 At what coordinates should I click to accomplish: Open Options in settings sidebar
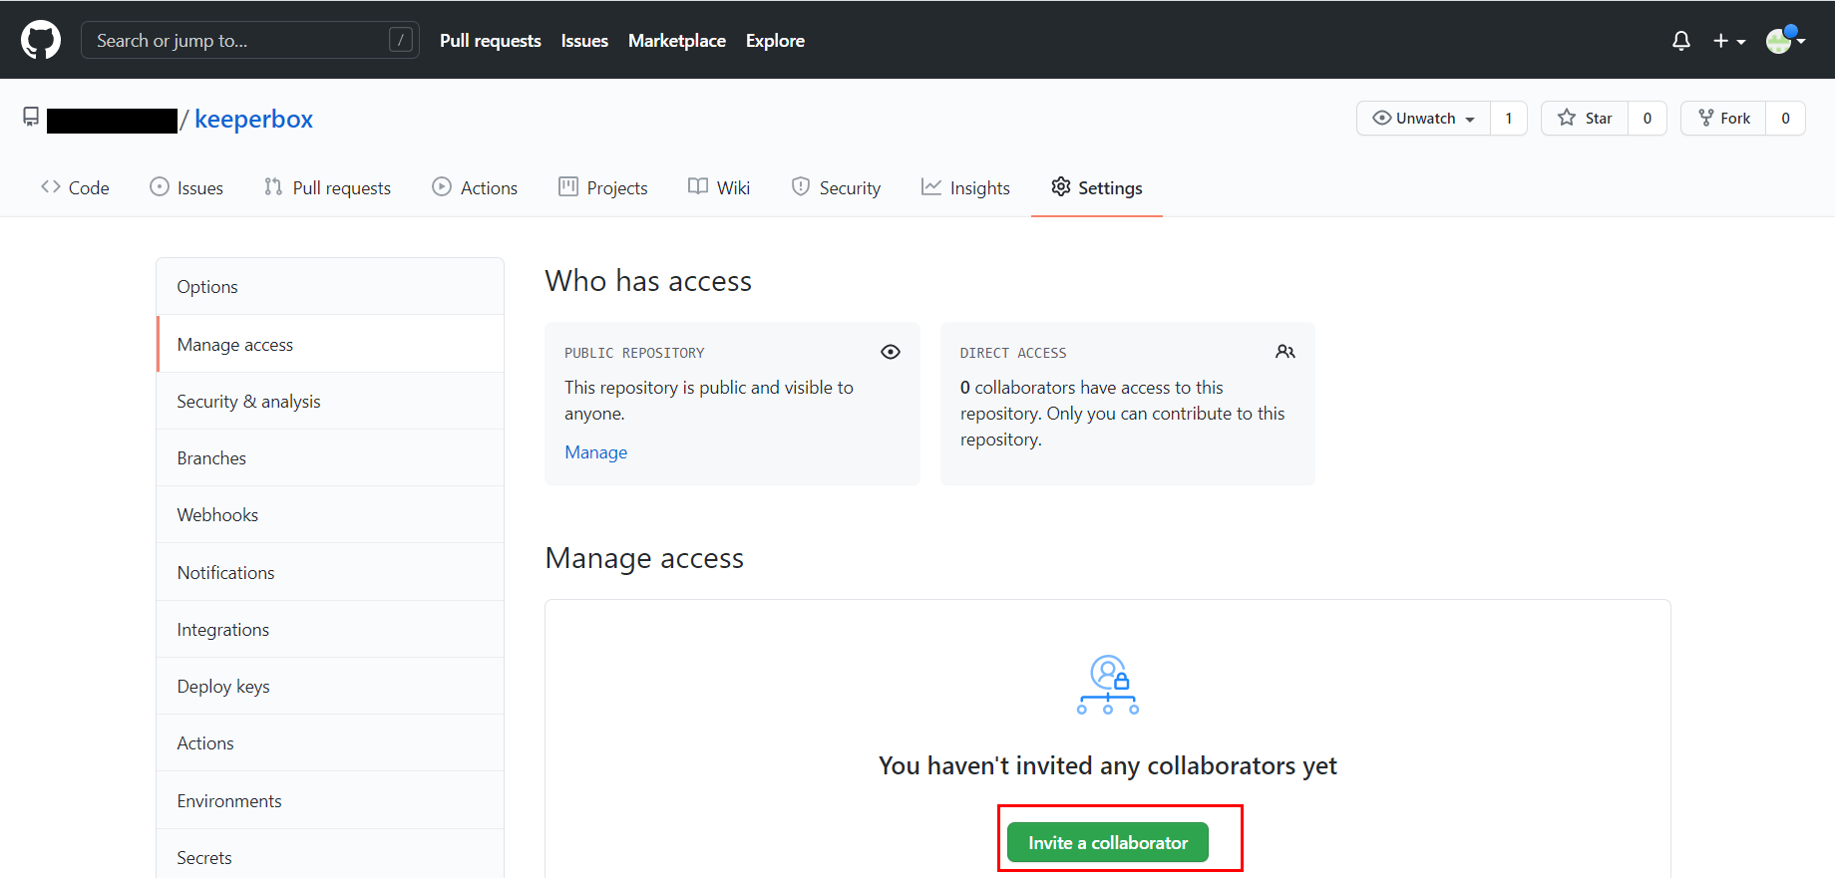[330, 287]
